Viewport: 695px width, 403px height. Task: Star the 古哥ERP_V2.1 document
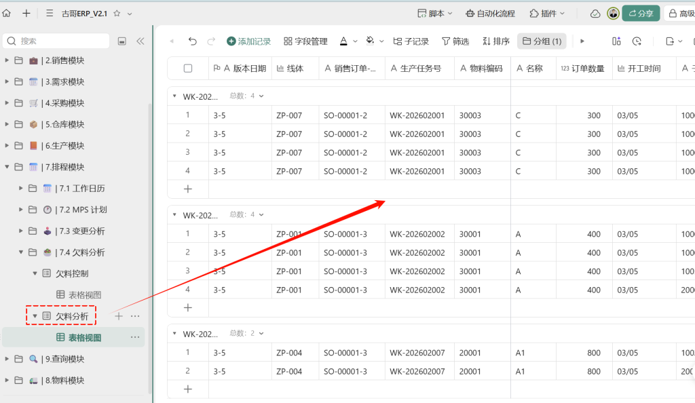117,14
